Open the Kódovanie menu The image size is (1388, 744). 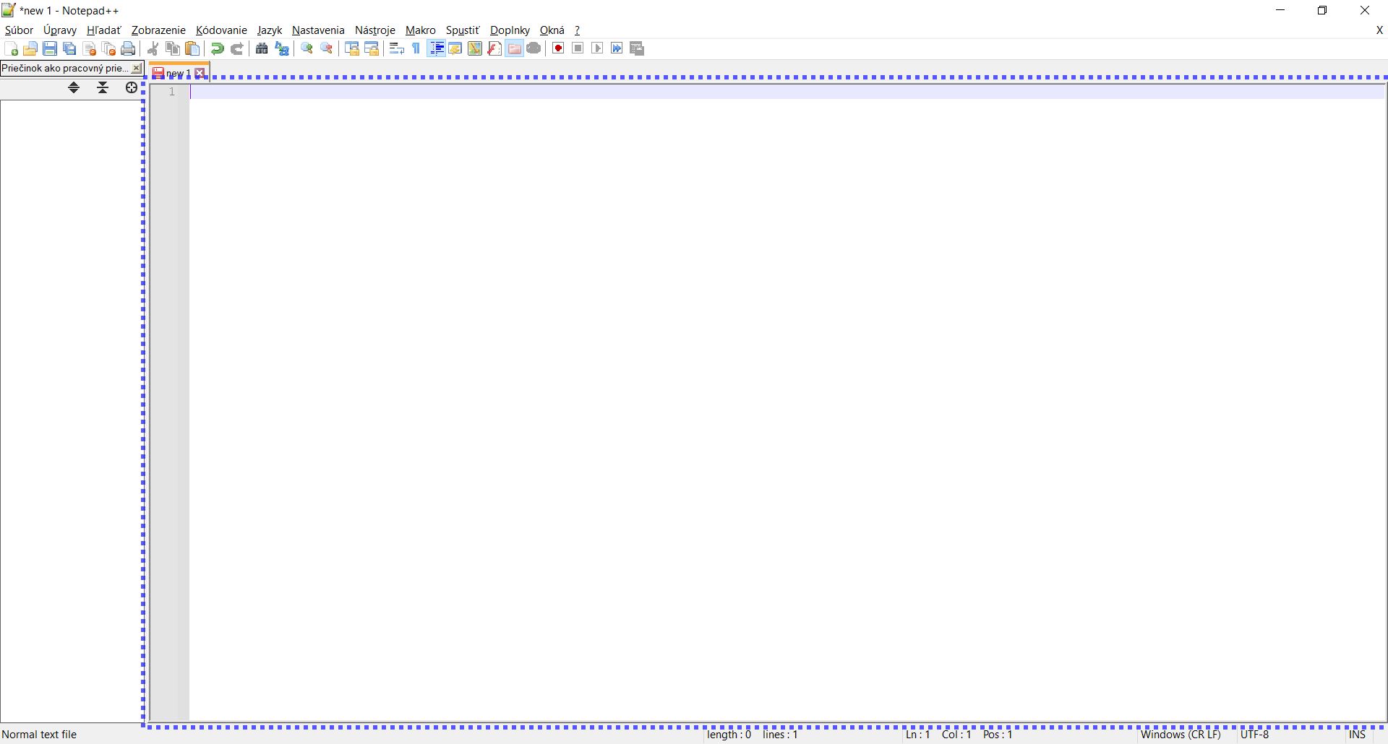click(221, 30)
